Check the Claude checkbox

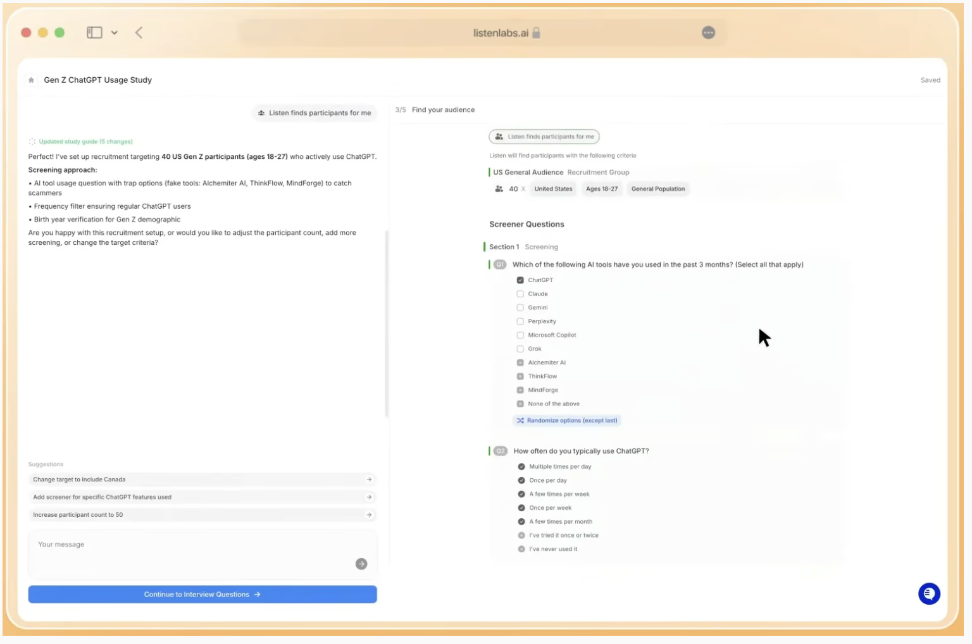(520, 294)
